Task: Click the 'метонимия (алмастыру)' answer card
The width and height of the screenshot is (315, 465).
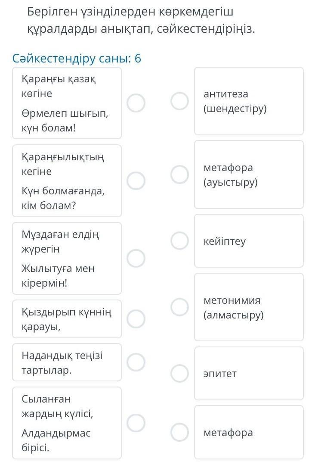Action: click(x=249, y=307)
